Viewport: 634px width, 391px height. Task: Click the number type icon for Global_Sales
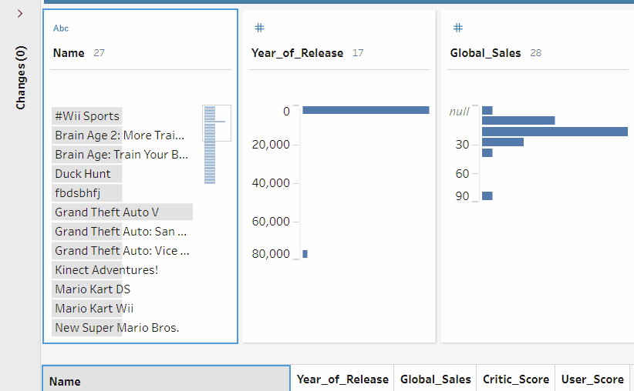(457, 28)
